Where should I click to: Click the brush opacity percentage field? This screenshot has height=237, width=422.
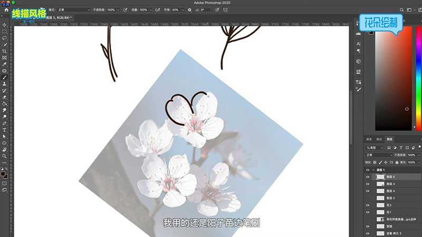pos(112,10)
